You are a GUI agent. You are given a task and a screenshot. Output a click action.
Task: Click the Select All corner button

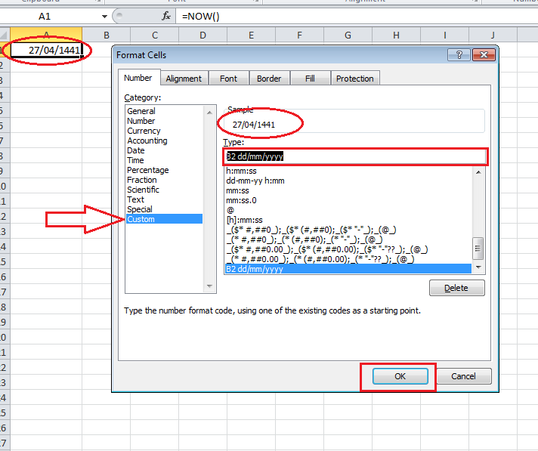click(5, 35)
